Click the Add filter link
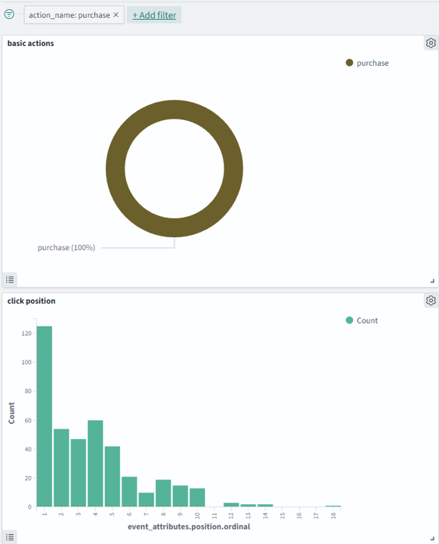The width and height of the screenshot is (439, 544). tap(154, 15)
